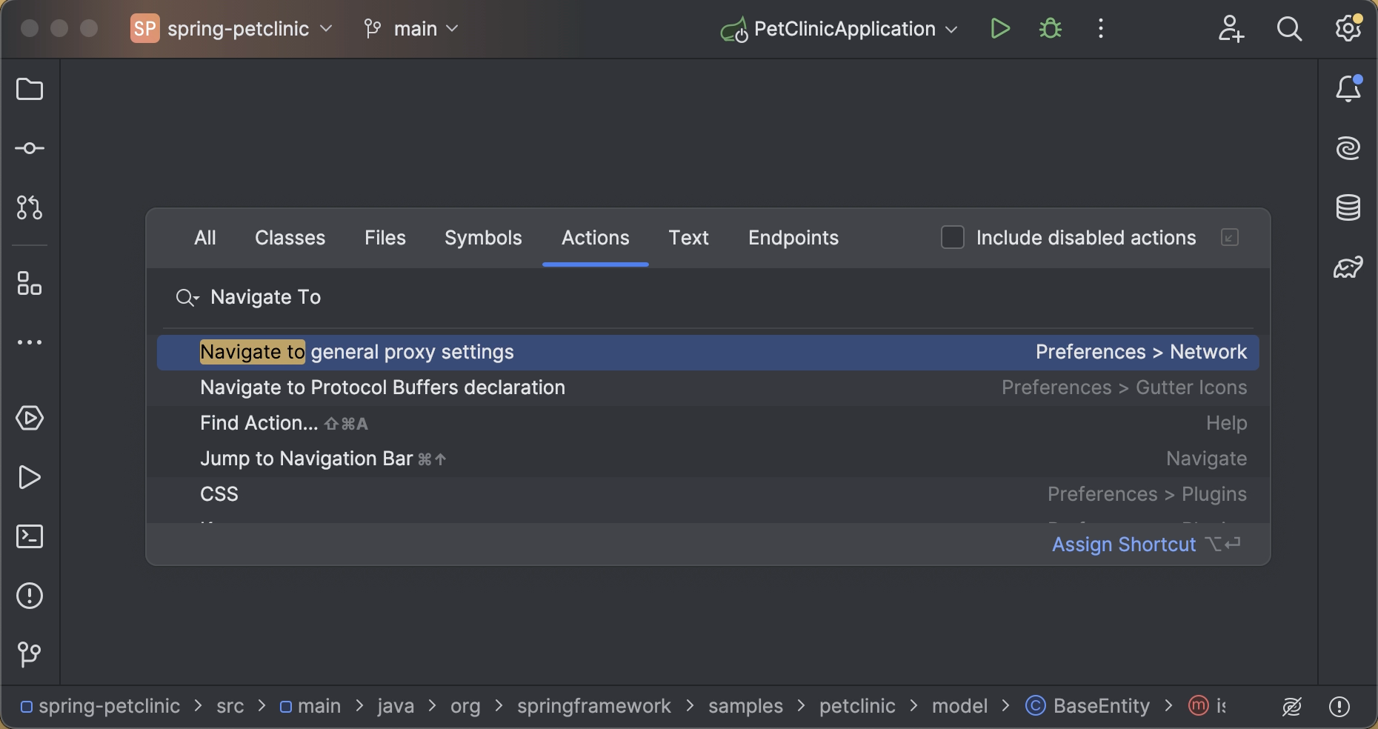This screenshot has height=729, width=1378.
Task: Open the Database tool window
Action: [x=1349, y=208]
